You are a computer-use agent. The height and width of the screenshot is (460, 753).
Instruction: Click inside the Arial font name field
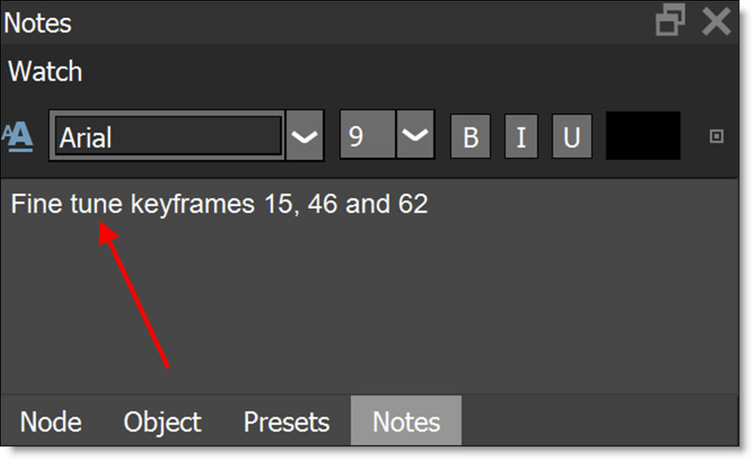coord(168,136)
